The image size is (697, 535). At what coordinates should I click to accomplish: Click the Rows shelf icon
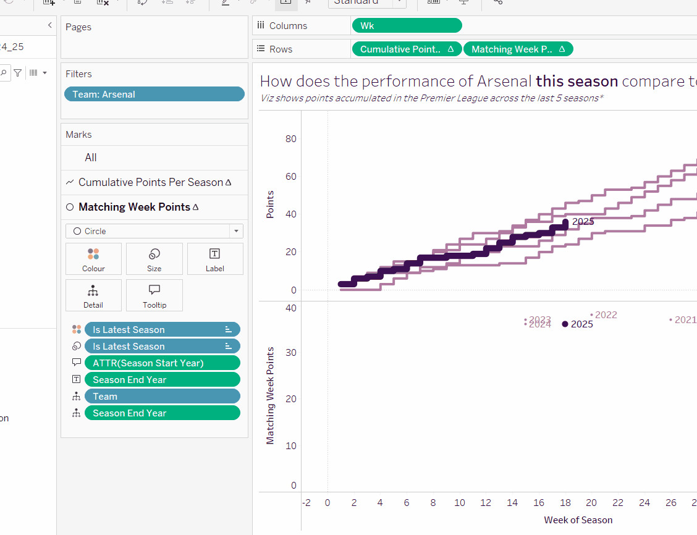click(261, 49)
